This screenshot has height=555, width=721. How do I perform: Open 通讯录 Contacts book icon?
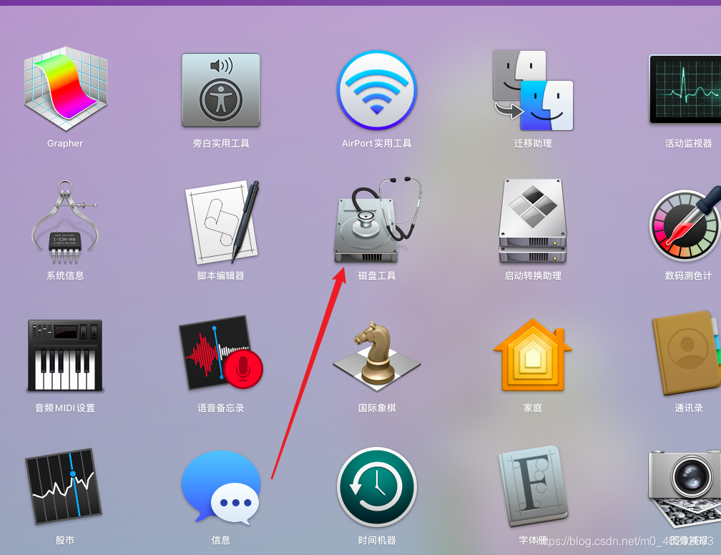[x=686, y=353]
